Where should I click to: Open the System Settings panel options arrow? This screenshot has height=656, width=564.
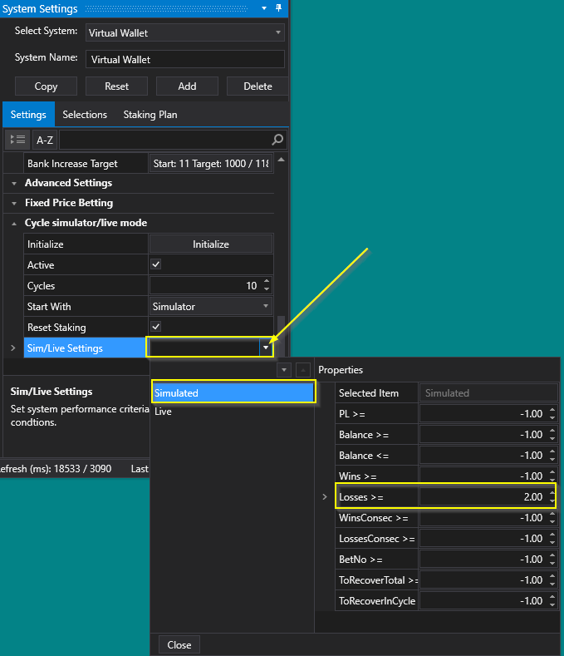[264, 8]
